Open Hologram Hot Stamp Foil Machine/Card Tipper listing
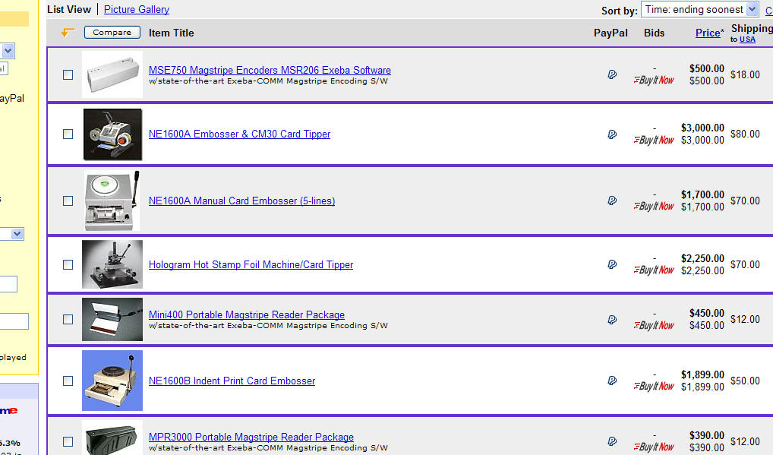This screenshot has height=455, width=773. pos(251,264)
